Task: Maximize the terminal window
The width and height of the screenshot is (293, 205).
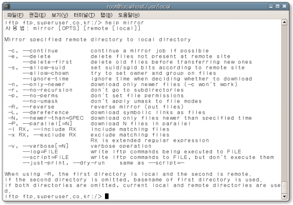Action: point(278,6)
